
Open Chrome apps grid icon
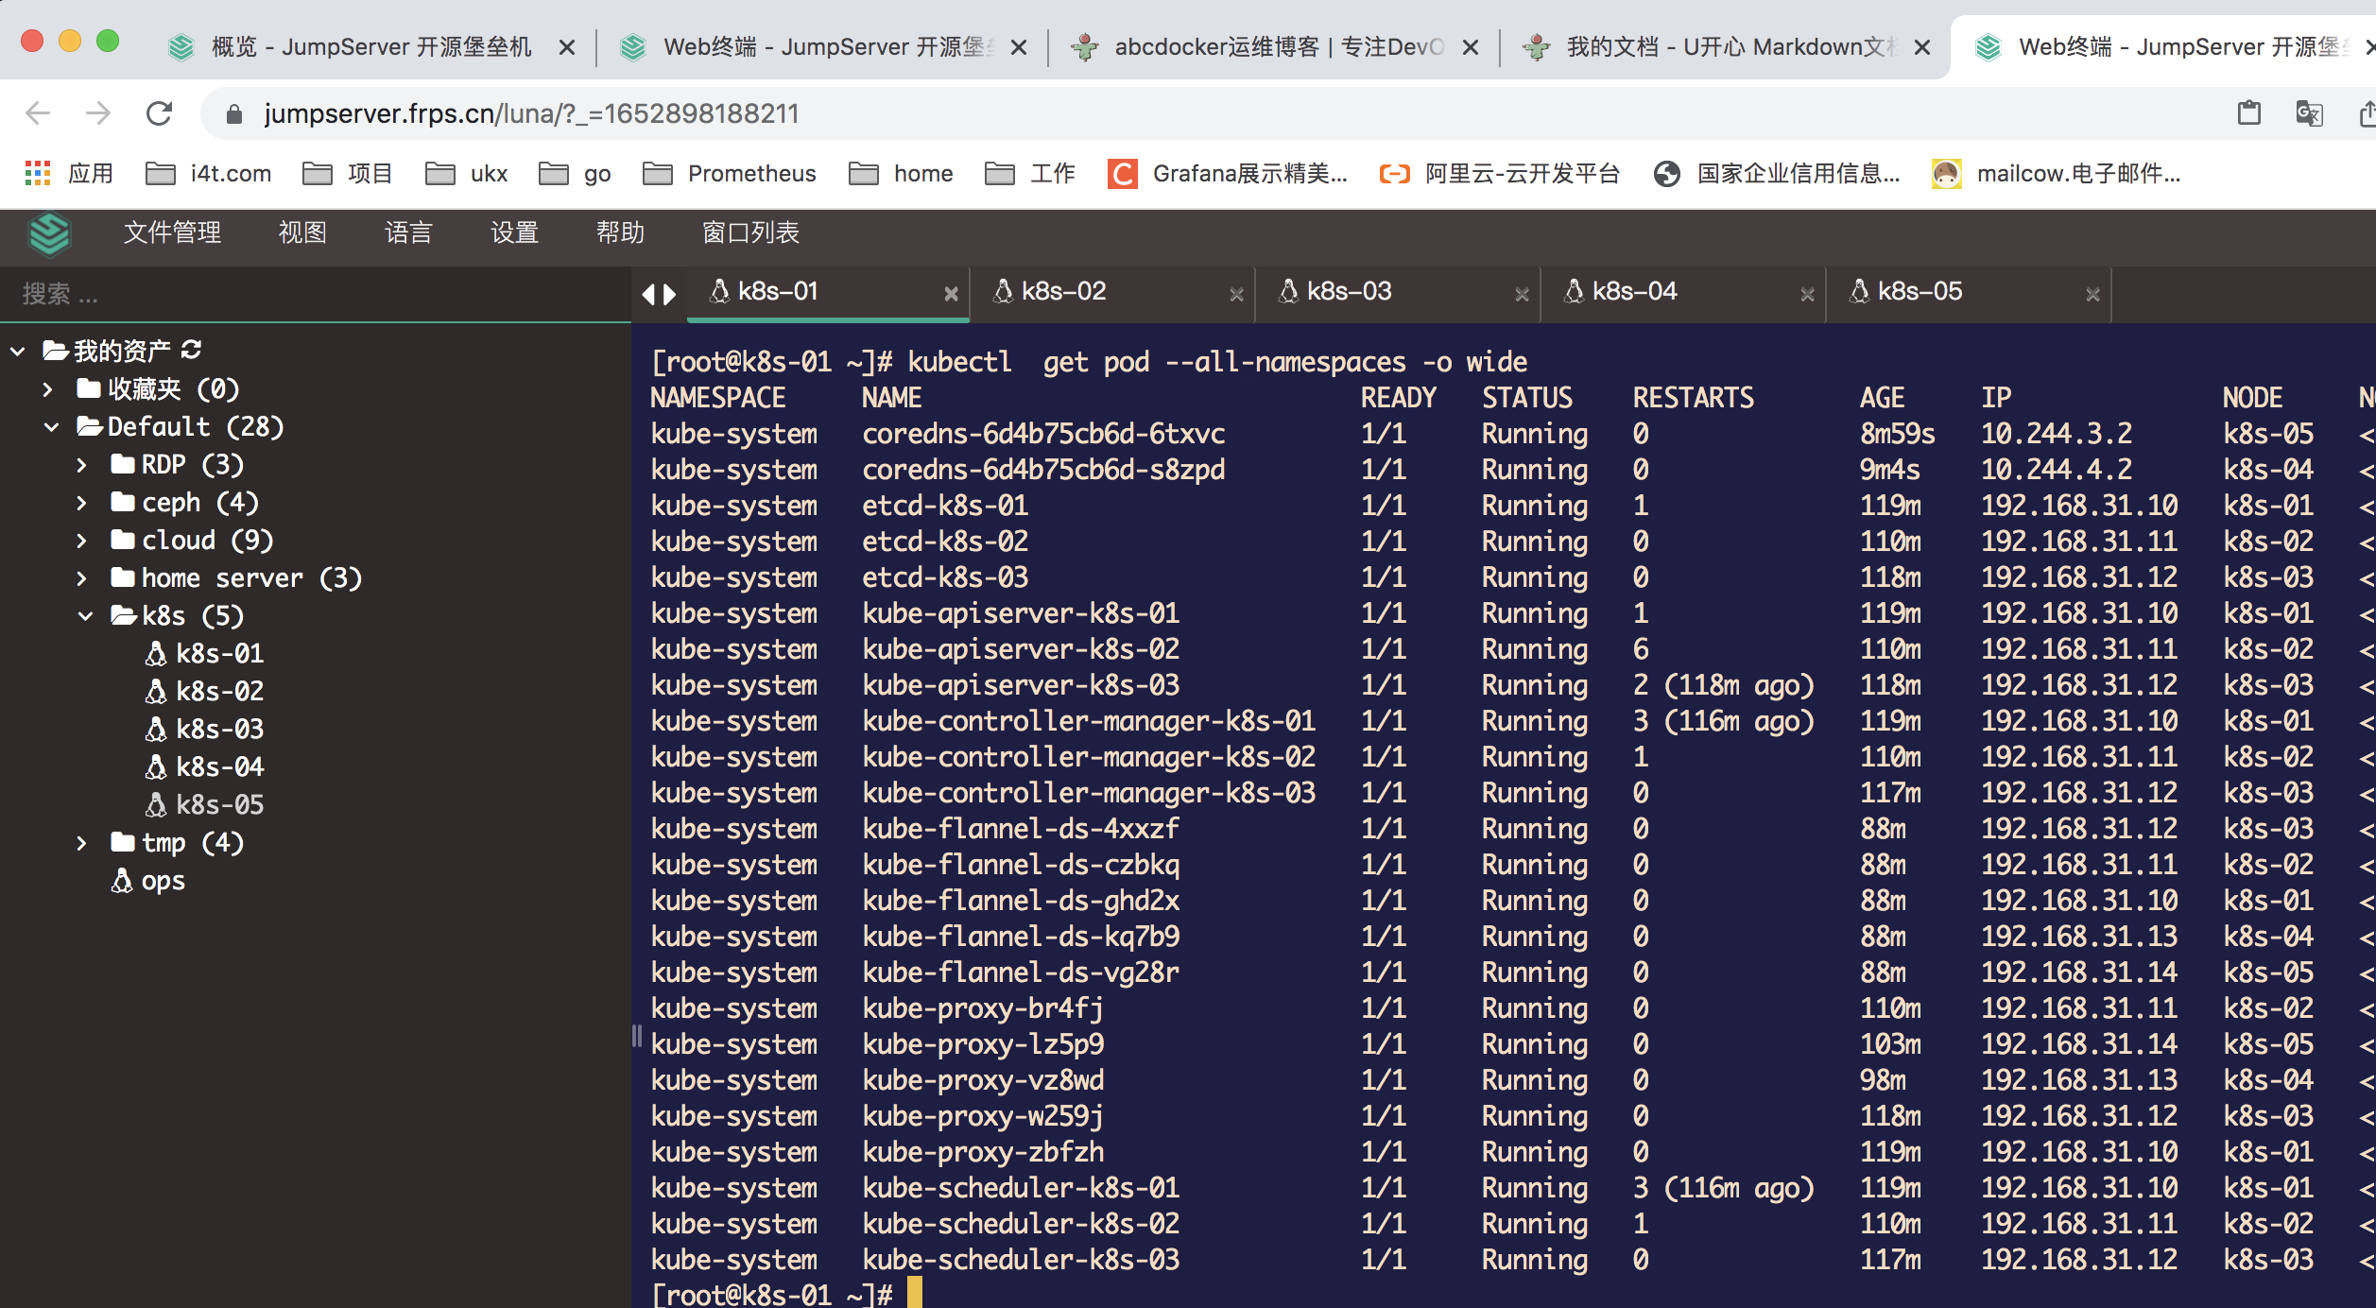click(39, 173)
